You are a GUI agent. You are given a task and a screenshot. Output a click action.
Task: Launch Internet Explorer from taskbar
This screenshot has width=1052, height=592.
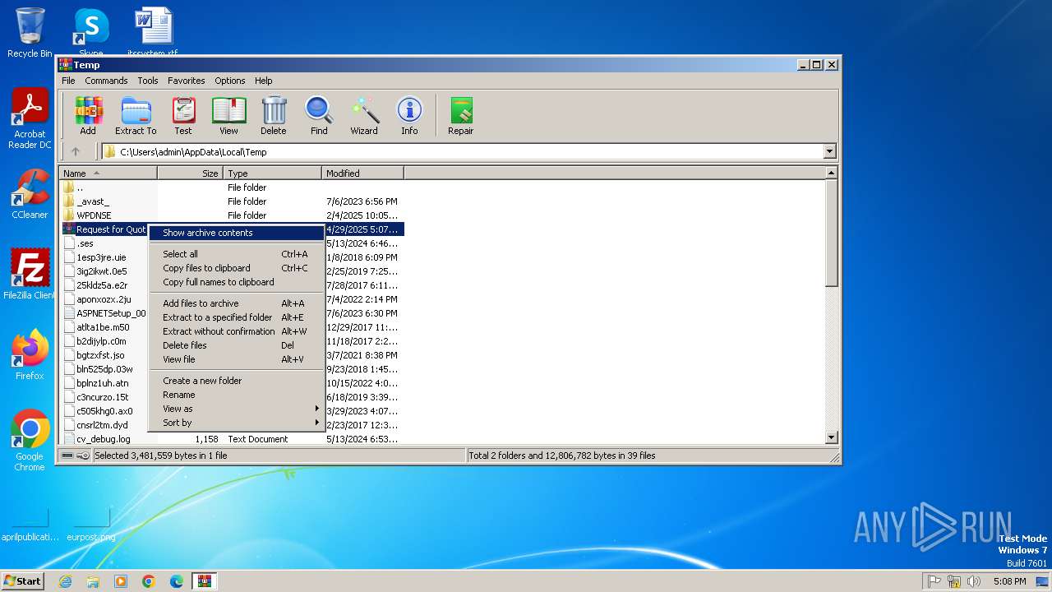[x=65, y=581]
